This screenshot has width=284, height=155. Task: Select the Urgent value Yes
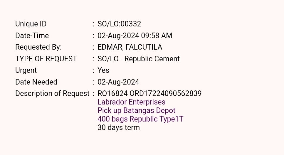click(x=103, y=70)
